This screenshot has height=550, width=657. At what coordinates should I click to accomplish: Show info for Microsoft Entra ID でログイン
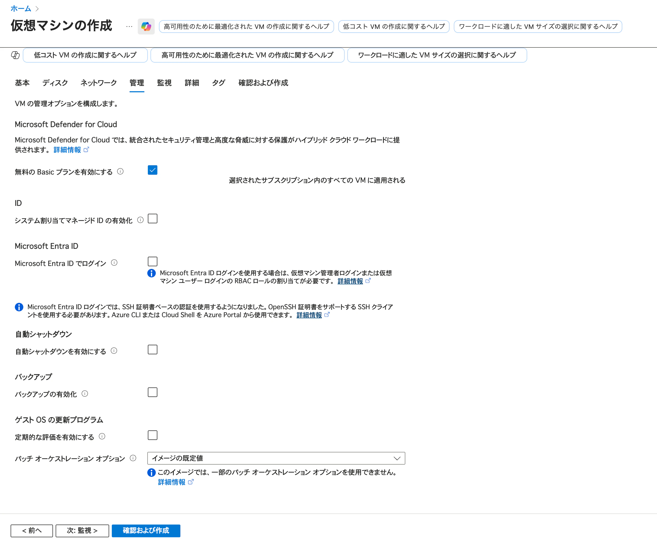click(x=114, y=263)
